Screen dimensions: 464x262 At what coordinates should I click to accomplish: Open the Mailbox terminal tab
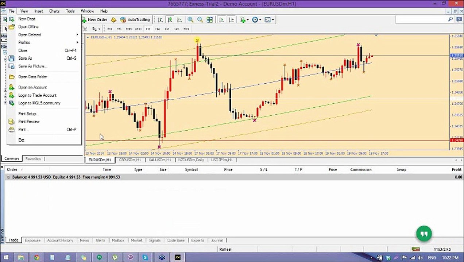coord(118,241)
